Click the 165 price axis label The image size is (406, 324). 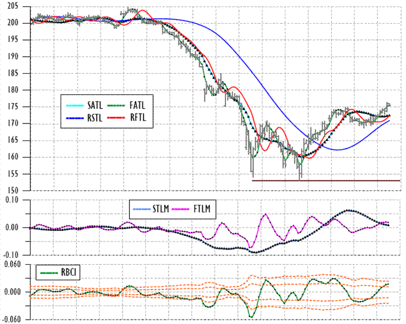point(13,140)
